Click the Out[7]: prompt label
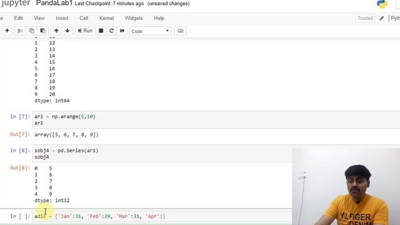Screen dimensions: 400x225 tap(20, 134)
